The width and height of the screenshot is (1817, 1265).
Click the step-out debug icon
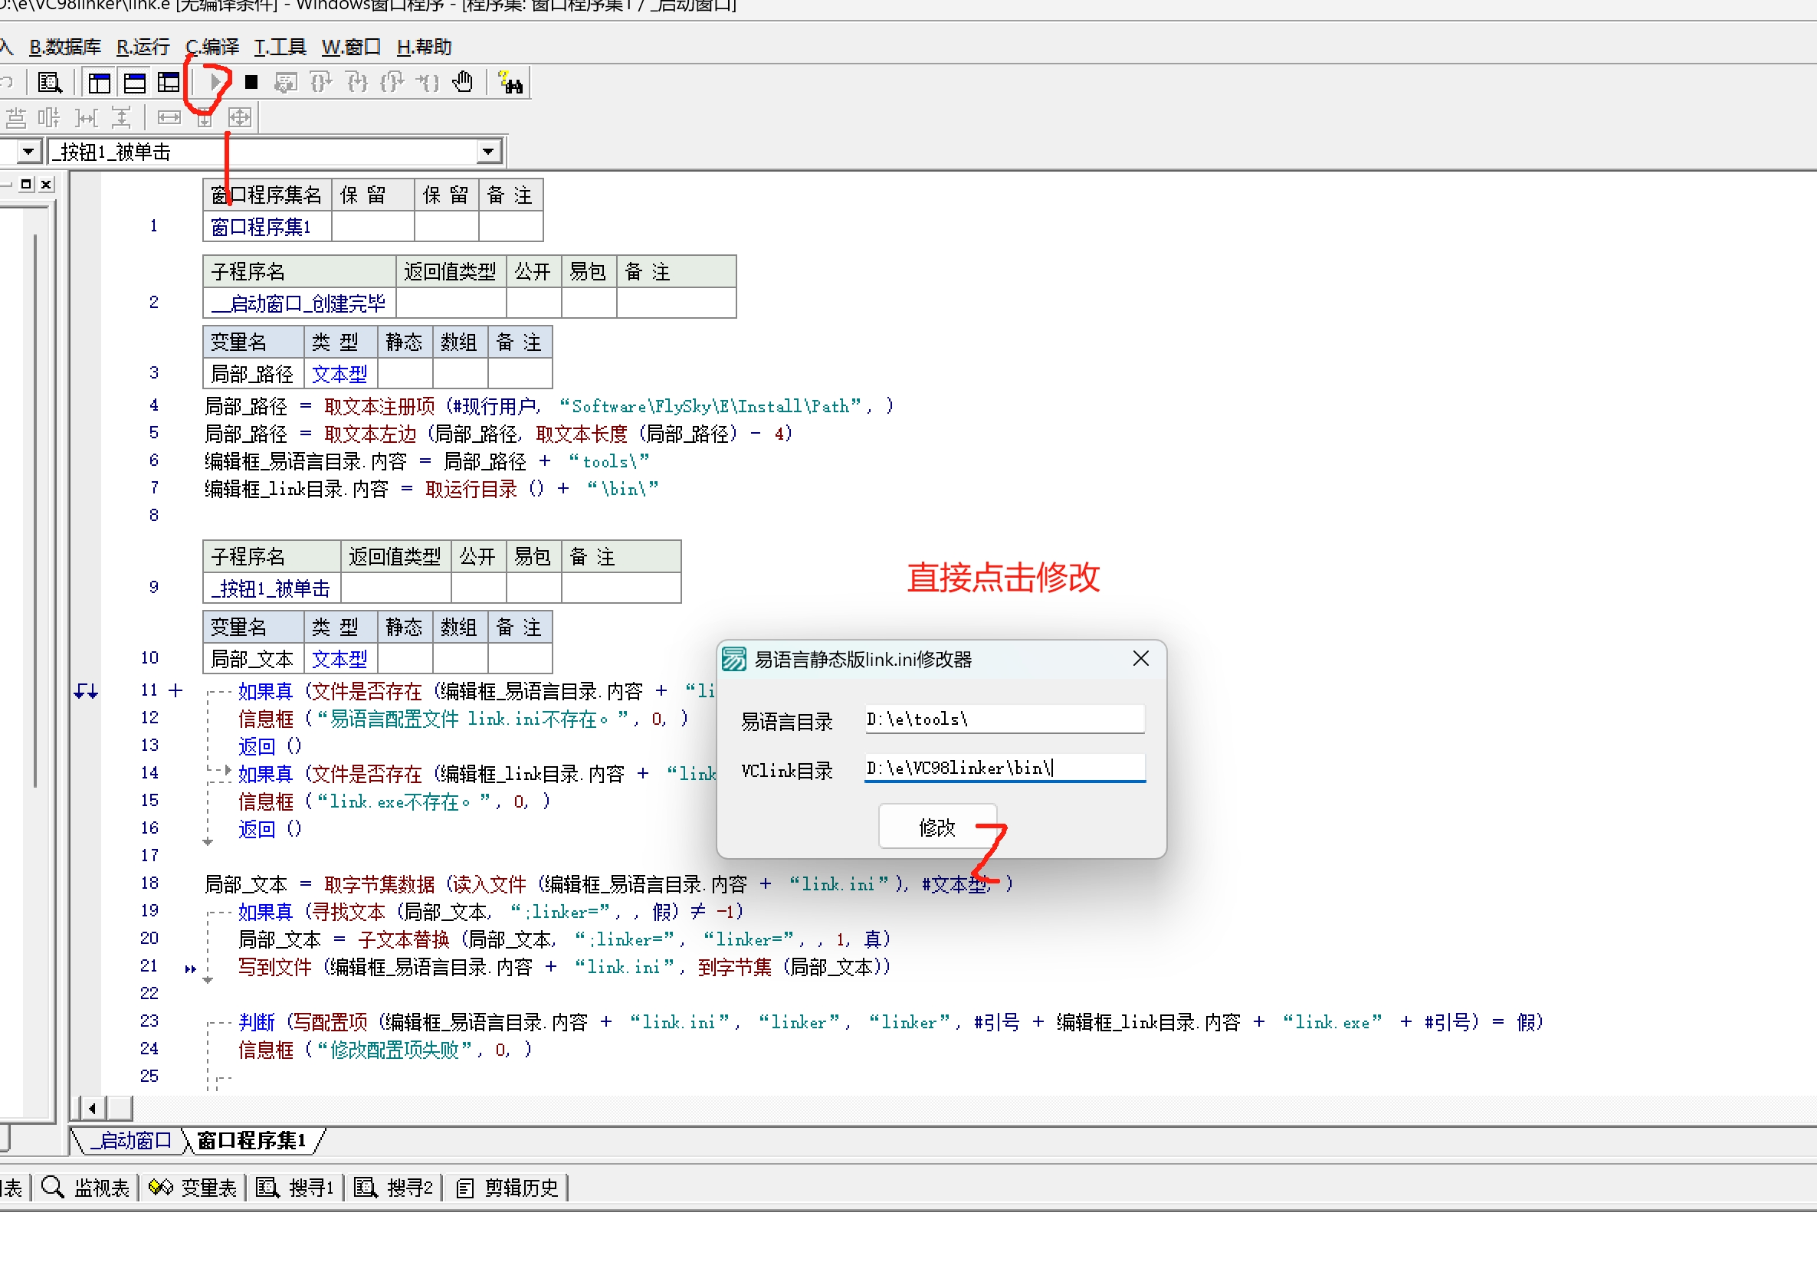tap(392, 82)
